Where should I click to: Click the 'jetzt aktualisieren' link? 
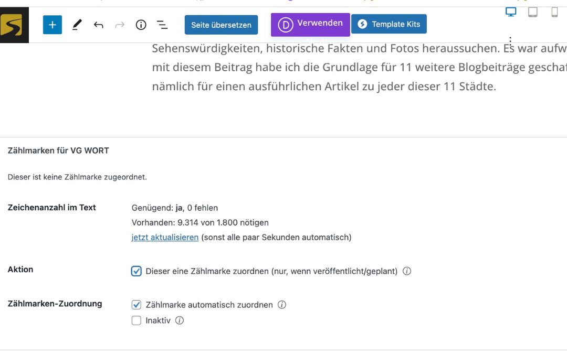pos(165,237)
